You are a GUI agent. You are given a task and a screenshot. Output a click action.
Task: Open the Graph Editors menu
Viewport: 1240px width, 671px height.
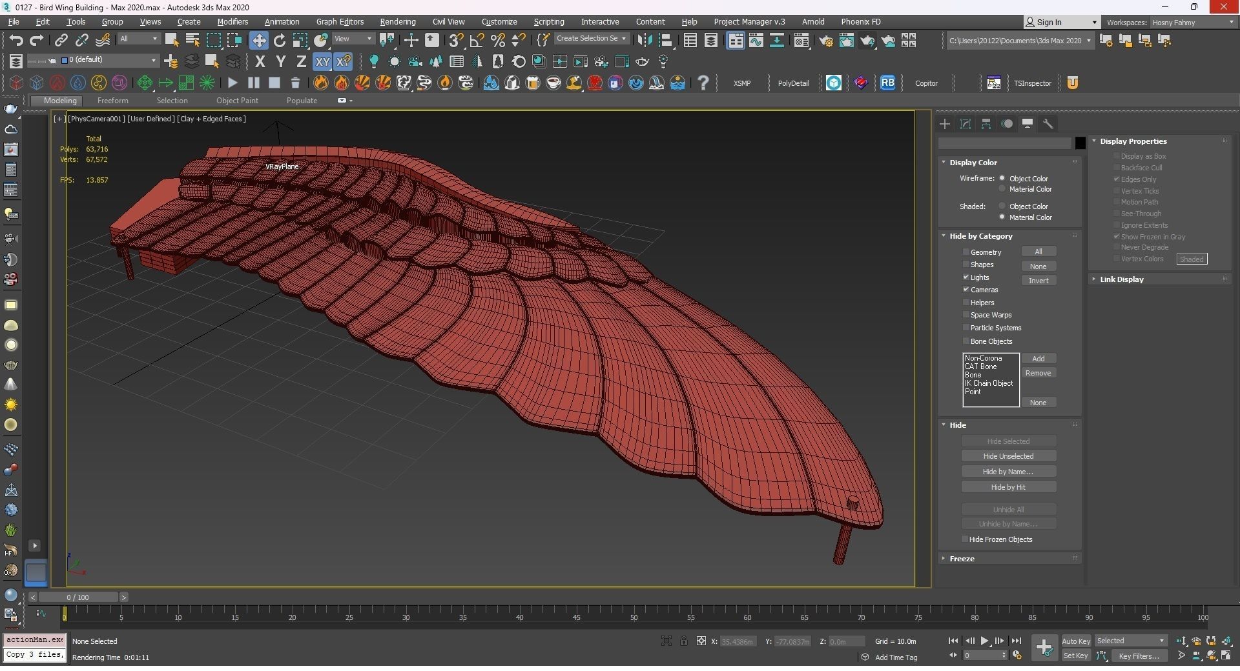(340, 21)
